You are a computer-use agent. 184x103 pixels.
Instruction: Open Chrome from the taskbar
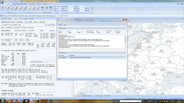click(8, 101)
